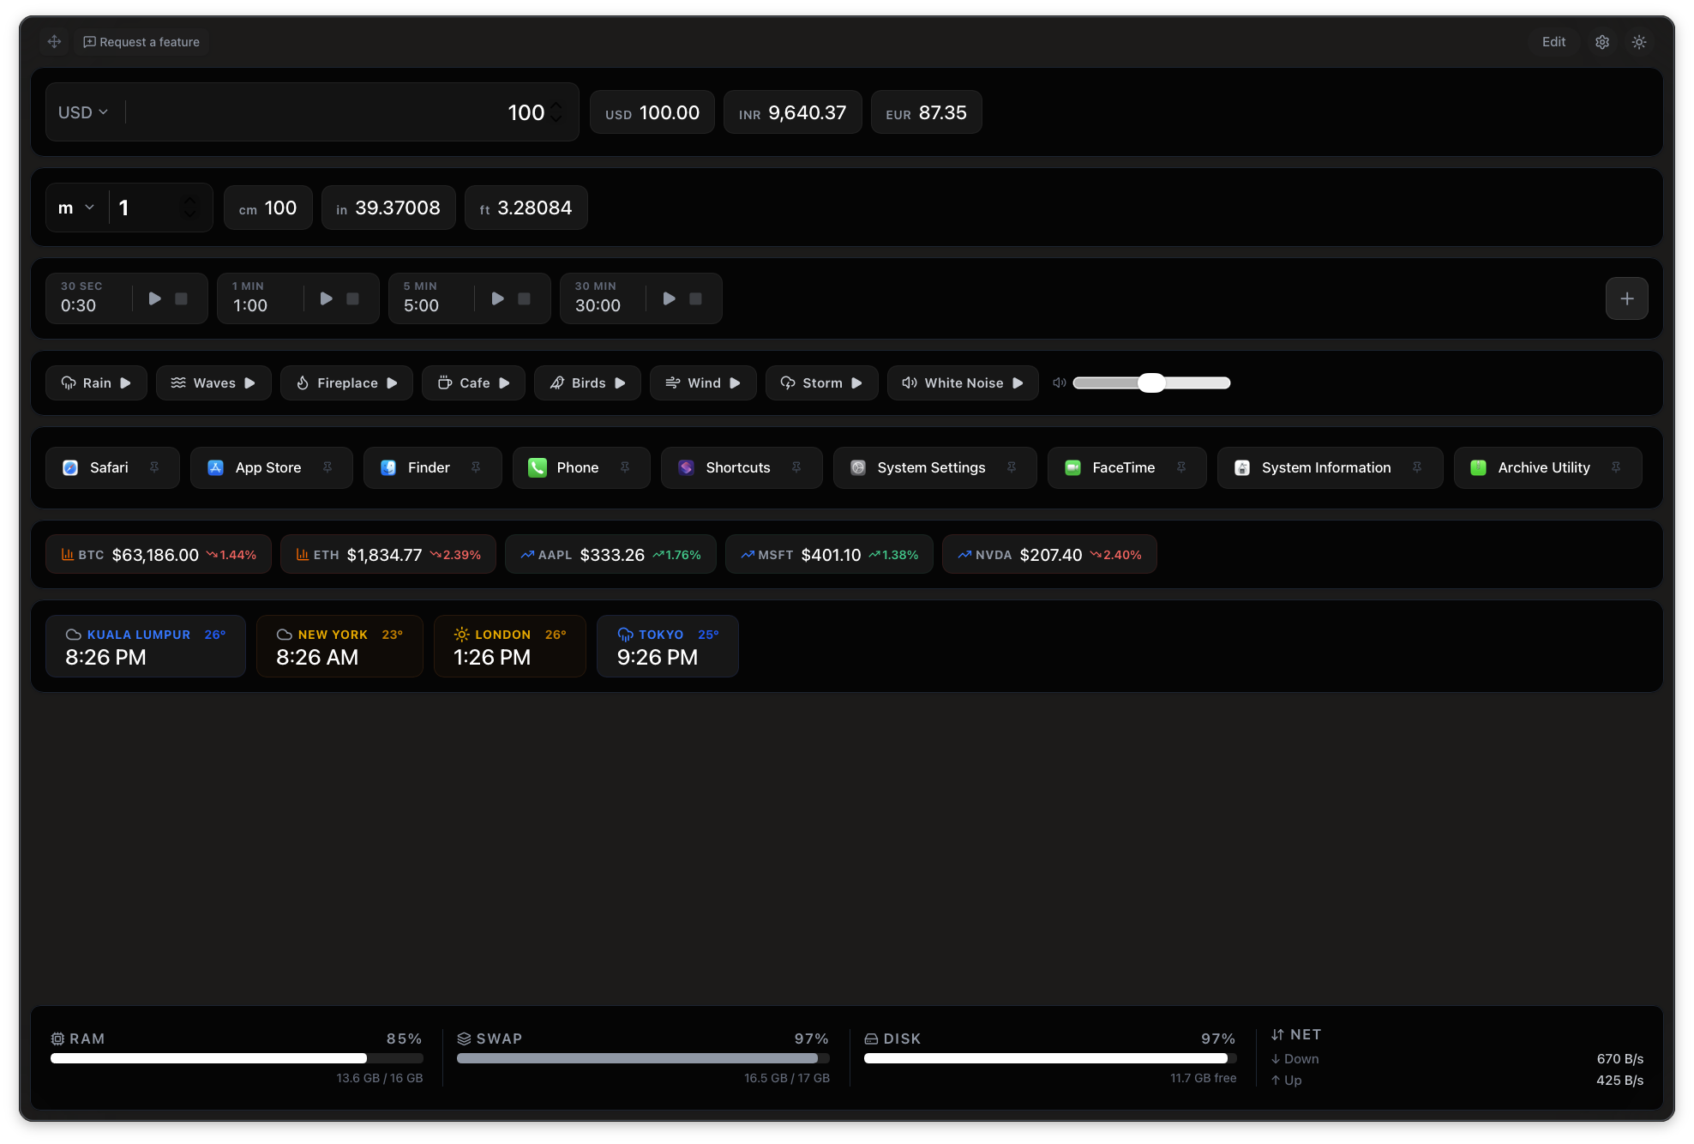
Task: Play the Rain ambient sound
Action: pyautogui.click(x=96, y=382)
